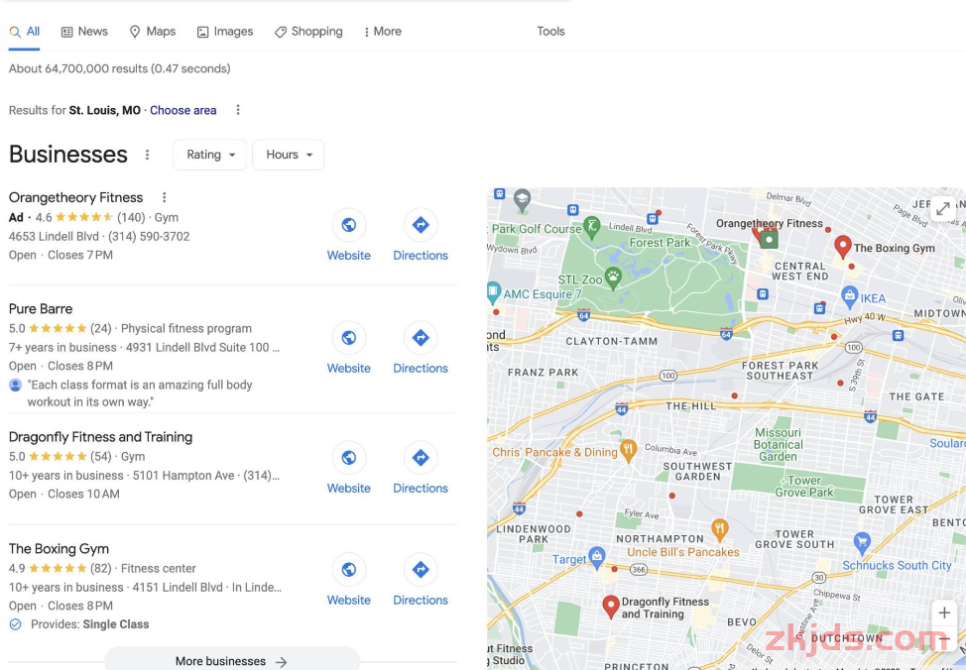This screenshot has height=670, width=966.
Task: Switch to the Images tab
Action: tap(225, 32)
